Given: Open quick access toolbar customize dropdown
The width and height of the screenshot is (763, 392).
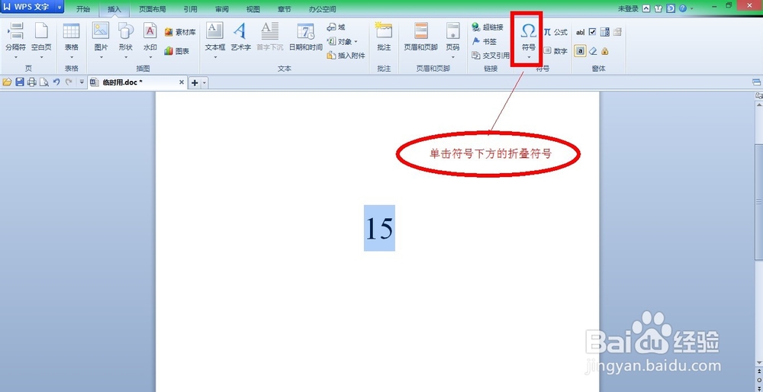Looking at the screenshot, I should point(82,82).
